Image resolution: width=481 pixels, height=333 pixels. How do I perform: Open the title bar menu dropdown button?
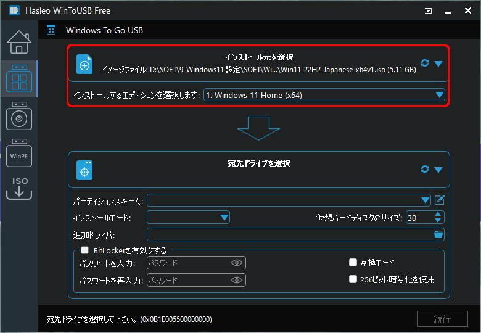click(428, 11)
